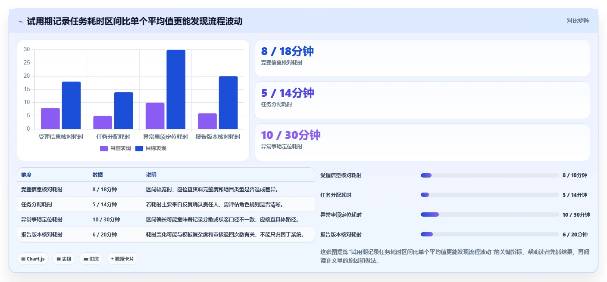This screenshot has width=607, height=282.
Task: Click the 10 / 30分钟 progress value
Action: [x=576, y=215]
